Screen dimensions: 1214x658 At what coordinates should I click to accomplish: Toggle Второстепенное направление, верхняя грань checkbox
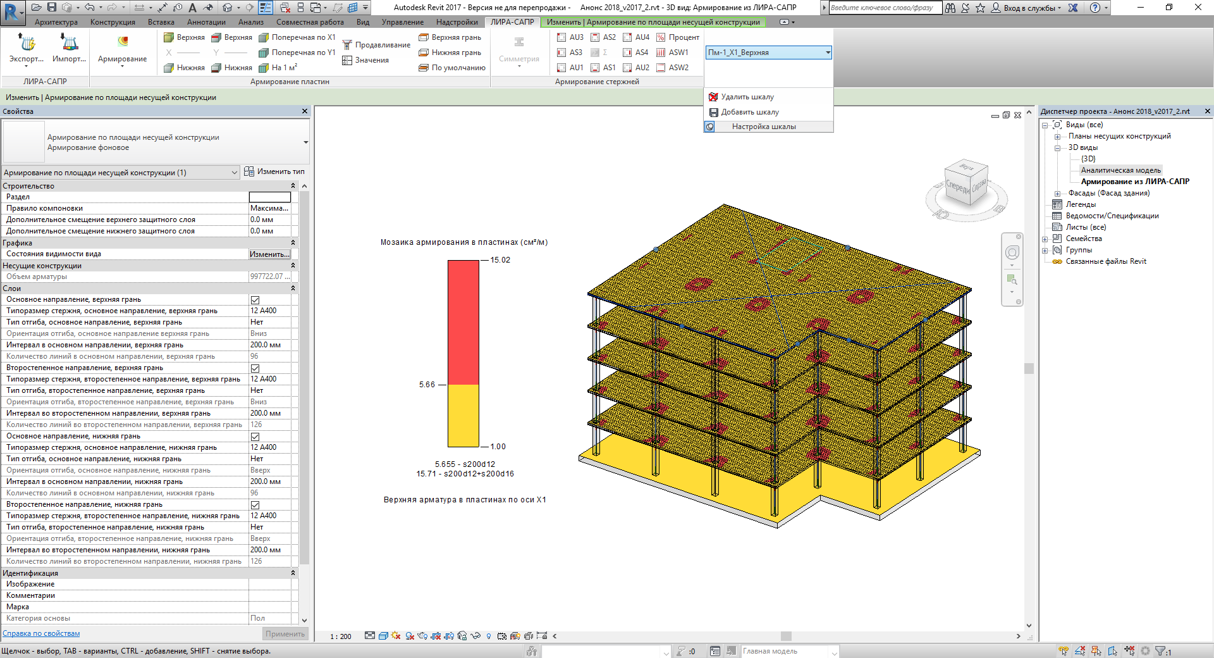[x=255, y=368]
